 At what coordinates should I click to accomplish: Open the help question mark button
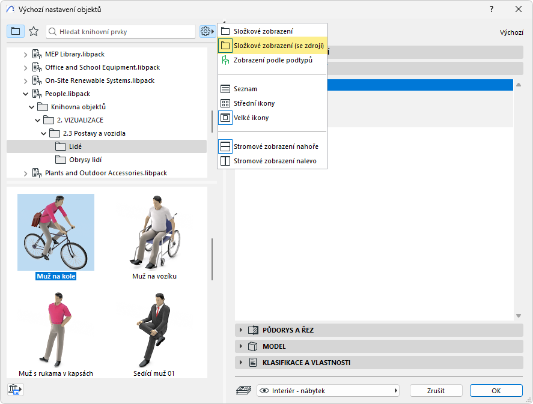pos(491,9)
